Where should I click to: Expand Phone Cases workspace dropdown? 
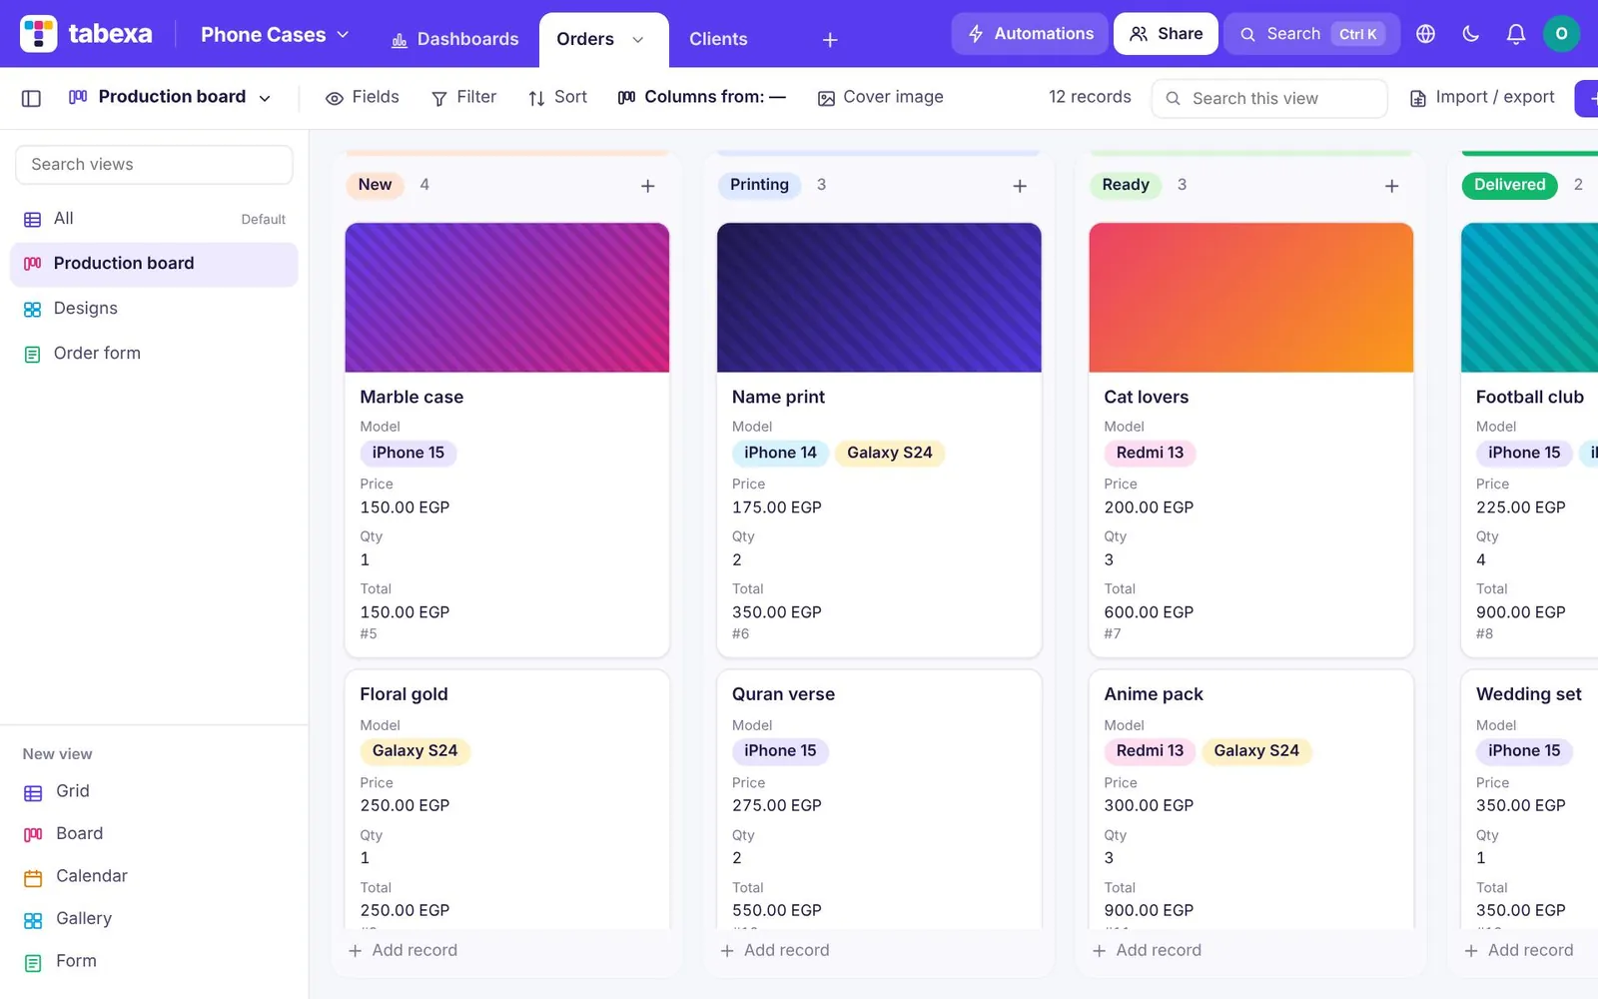[x=275, y=35]
